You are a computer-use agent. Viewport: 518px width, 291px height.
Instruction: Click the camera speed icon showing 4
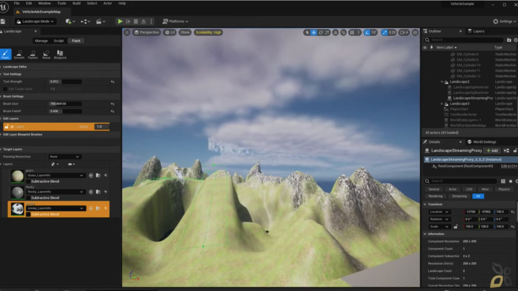pyautogui.click(x=404, y=32)
